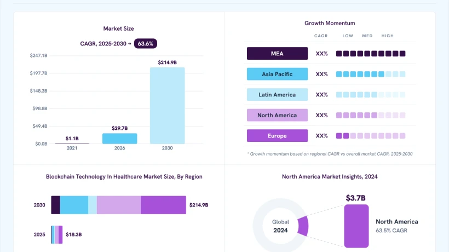449x252 pixels.
Task: Select the North America region label
Action: [x=277, y=115]
